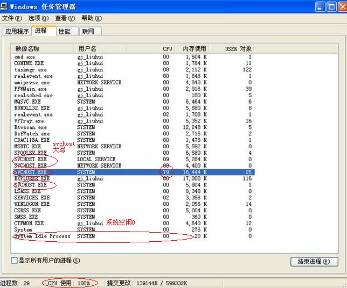Switch to the 应用程序 tab
This screenshot has height=288, width=347.
pos(17,31)
